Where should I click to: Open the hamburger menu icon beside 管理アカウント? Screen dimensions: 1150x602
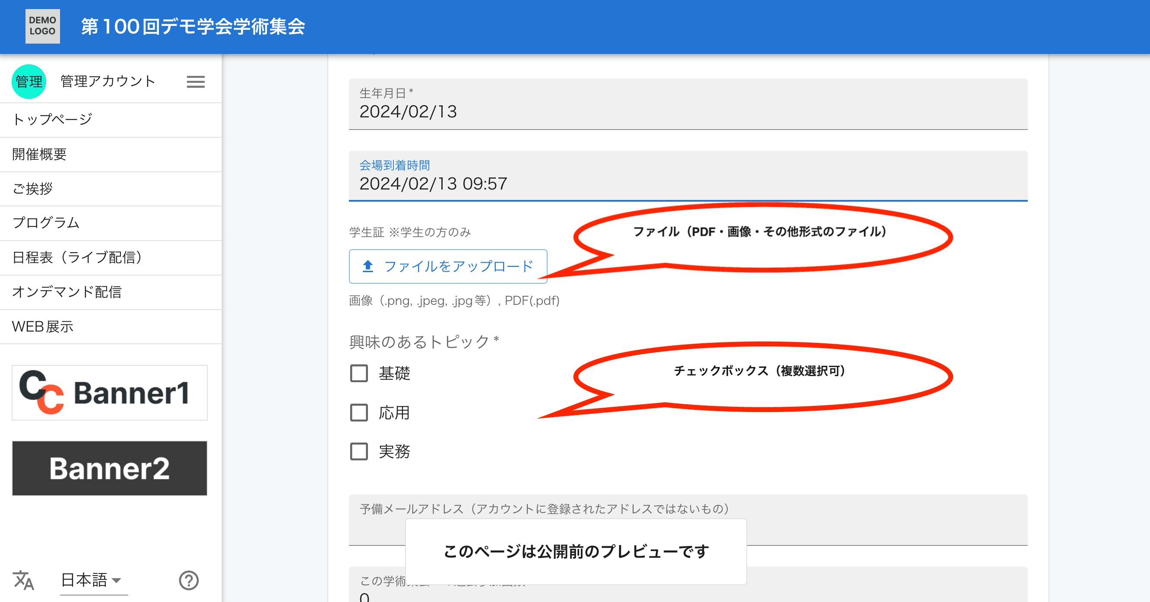click(x=196, y=82)
